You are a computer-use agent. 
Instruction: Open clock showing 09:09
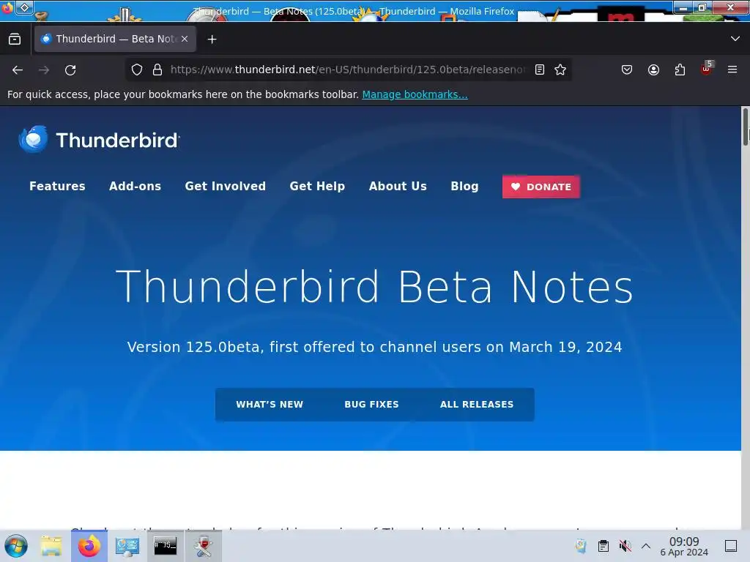pos(684,546)
